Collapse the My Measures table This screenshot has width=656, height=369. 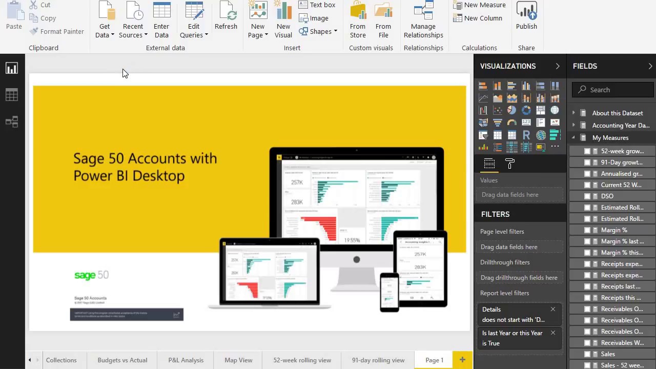click(573, 137)
